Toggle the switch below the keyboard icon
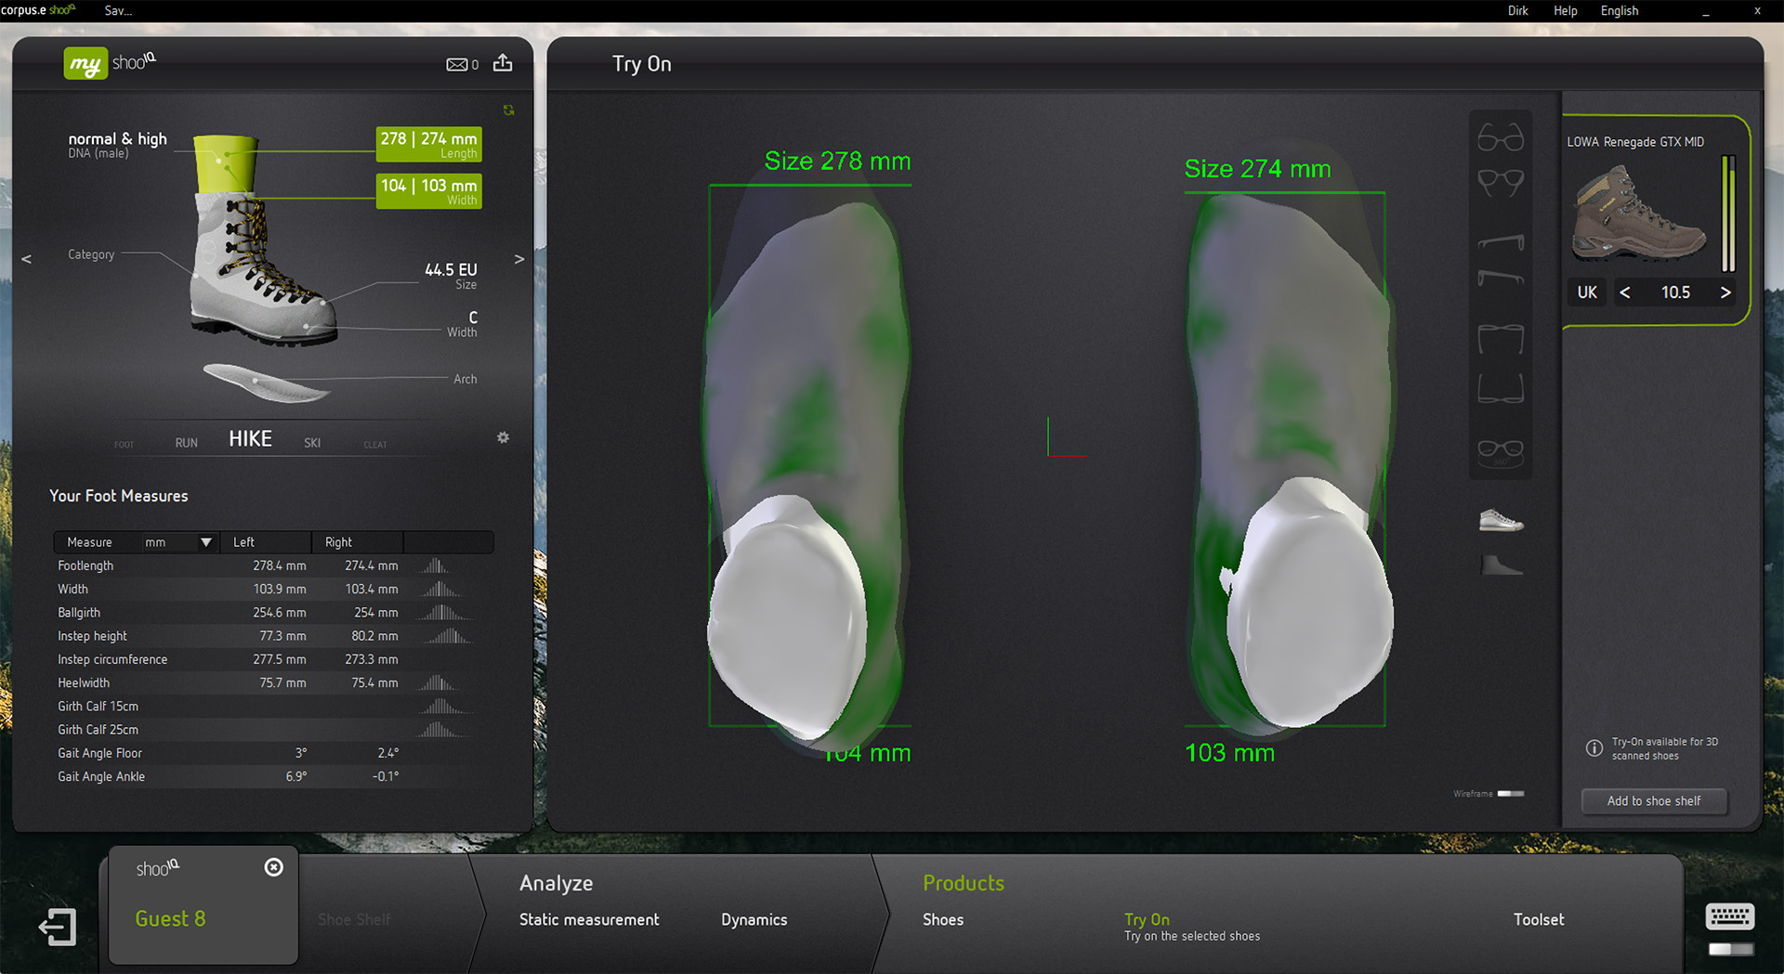1784x974 pixels. [x=1731, y=949]
